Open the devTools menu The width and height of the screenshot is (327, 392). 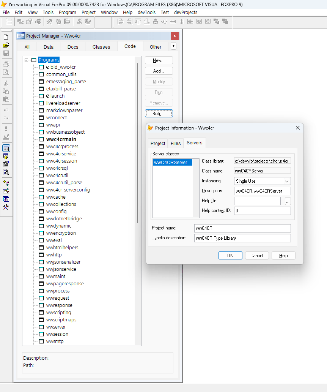[x=146, y=12]
